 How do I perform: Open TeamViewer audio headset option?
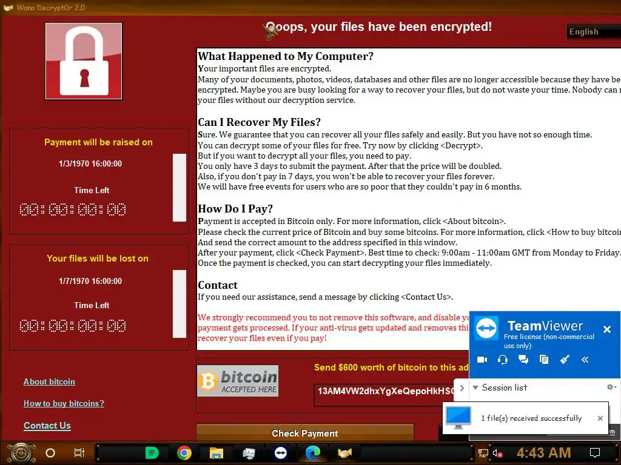tap(503, 360)
